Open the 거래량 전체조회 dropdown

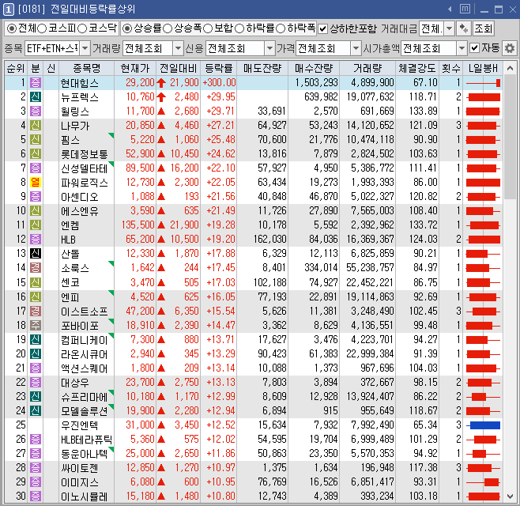pyautogui.click(x=178, y=49)
